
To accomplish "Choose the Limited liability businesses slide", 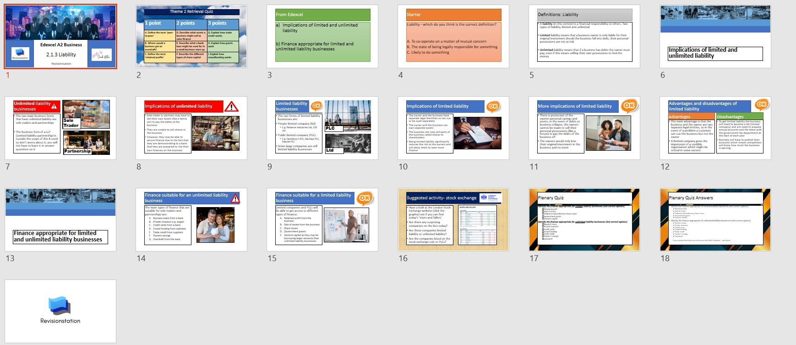I will tap(322, 128).
